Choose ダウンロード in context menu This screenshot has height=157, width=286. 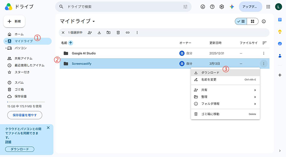225,73
